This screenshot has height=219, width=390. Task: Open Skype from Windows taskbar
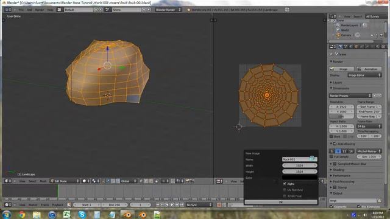coord(82,214)
